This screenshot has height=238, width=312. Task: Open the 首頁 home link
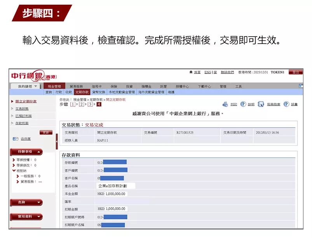click(197, 72)
